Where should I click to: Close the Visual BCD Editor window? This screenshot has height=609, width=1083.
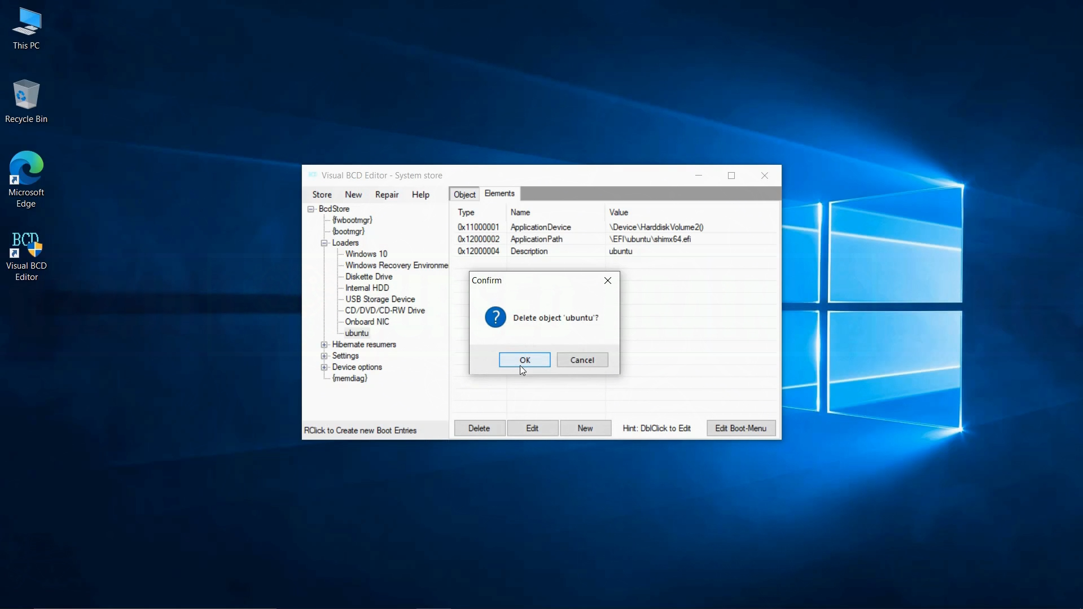tap(765, 176)
